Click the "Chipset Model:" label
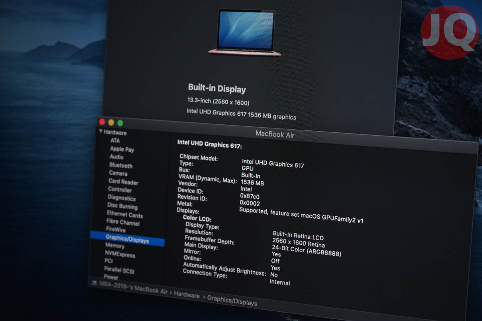The height and width of the screenshot is (321, 482). (x=198, y=158)
